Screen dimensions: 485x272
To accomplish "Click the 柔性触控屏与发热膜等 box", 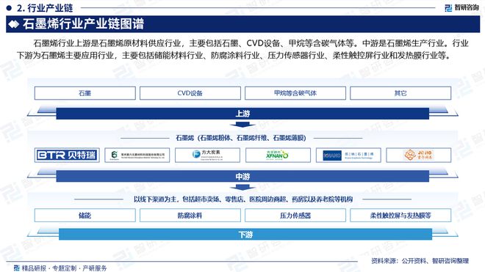I will point(400,216).
